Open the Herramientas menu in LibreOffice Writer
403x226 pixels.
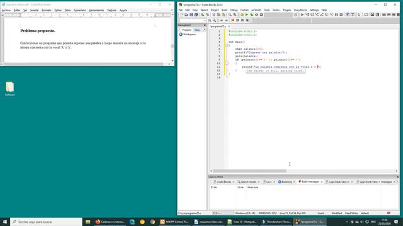[96, 10]
